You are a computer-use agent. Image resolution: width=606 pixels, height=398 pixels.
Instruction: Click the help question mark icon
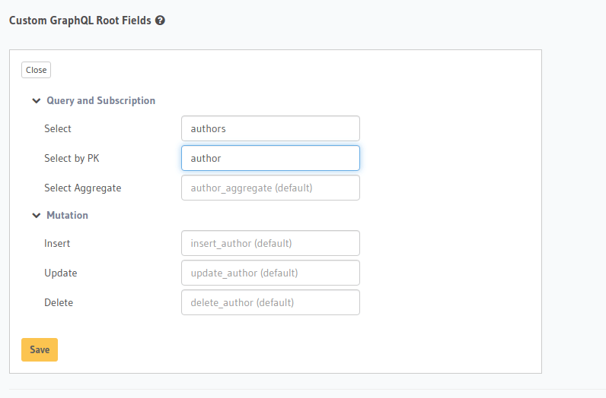point(160,21)
